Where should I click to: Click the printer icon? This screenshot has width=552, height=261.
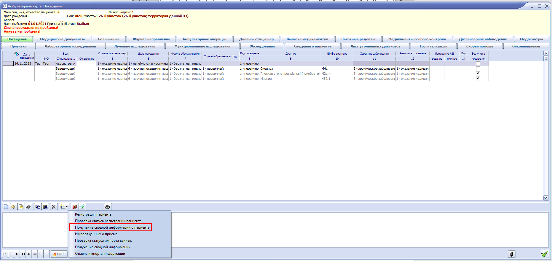[x=108, y=207]
